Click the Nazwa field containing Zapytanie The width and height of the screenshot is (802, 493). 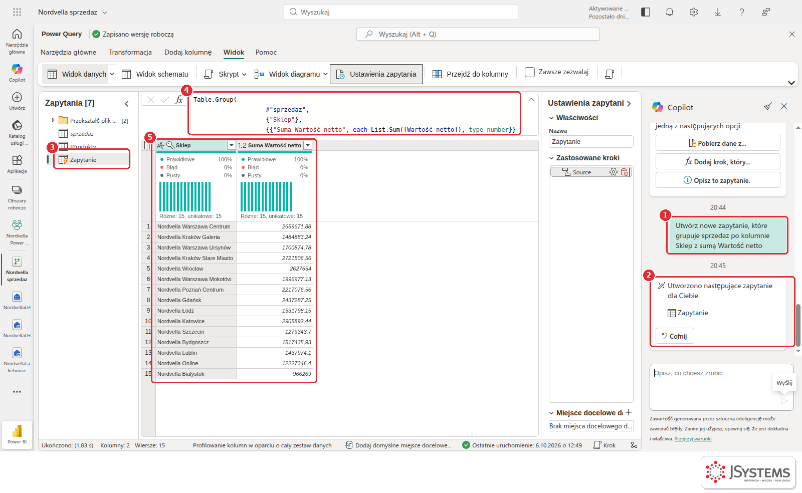591,142
